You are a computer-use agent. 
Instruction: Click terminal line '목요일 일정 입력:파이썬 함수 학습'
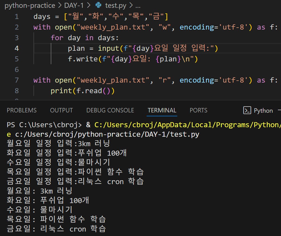click(75, 172)
